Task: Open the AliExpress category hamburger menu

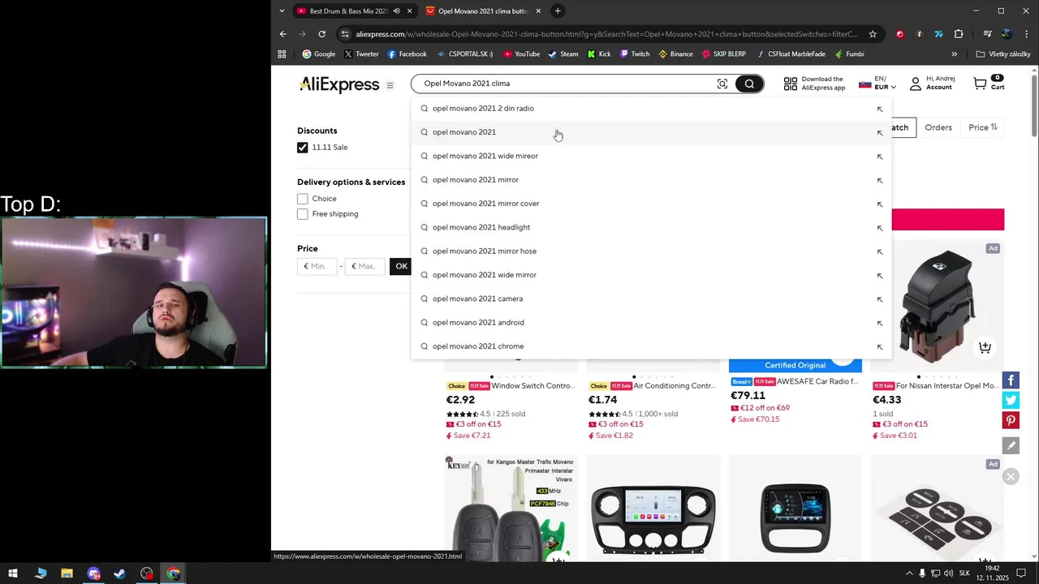Action: click(x=390, y=85)
